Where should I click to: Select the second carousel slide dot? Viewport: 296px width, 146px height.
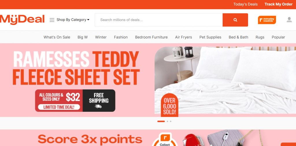point(167,121)
